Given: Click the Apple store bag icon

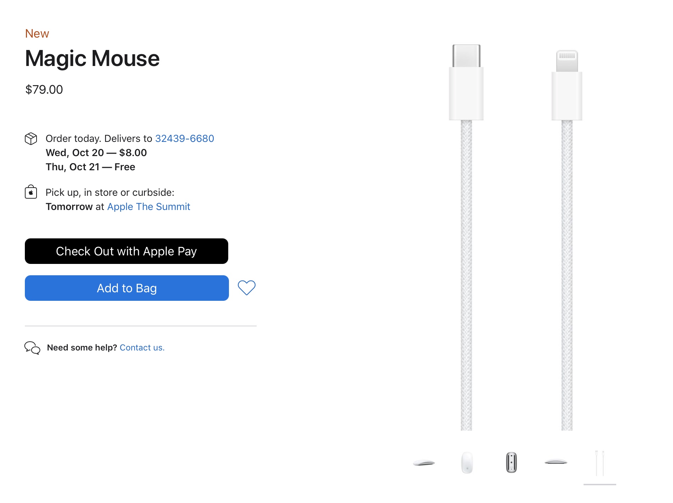Looking at the screenshot, I should click(x=31, y=192).
